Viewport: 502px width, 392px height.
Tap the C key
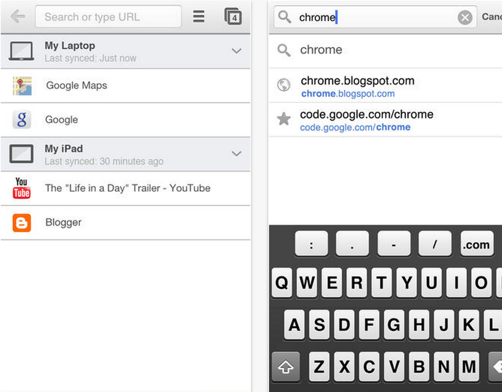369,366
